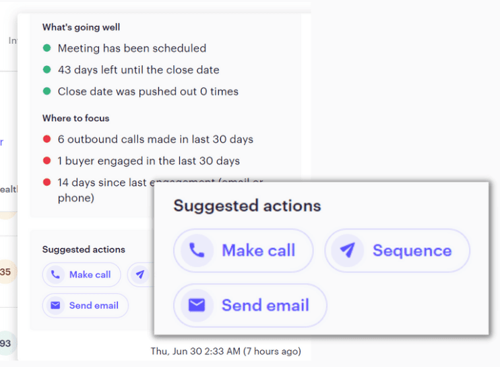Click the green dot beside Meeting has been scheduled
Image resolution: width=500 pixels, height=367 pixels.
(x=46, y=48)
